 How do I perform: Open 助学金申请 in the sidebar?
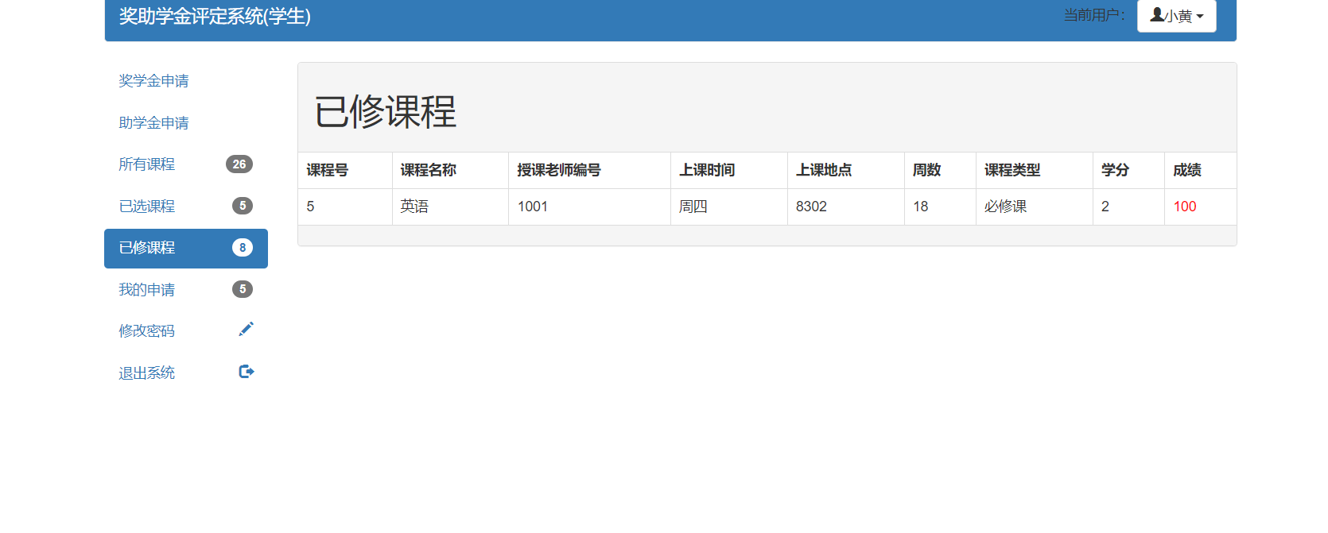pos(186,123)
